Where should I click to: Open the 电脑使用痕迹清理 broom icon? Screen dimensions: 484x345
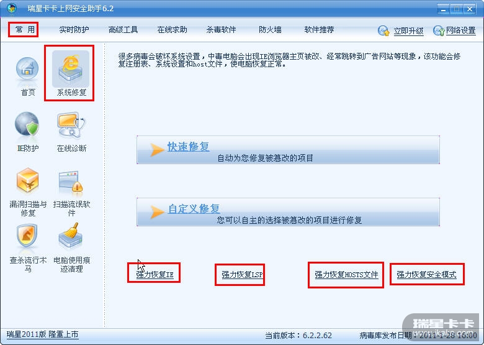point(71,236)
